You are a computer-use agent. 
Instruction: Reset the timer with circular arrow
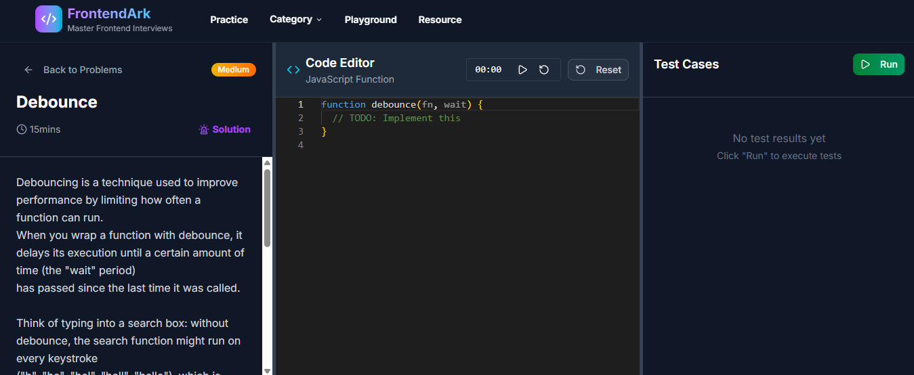[544, 70]
